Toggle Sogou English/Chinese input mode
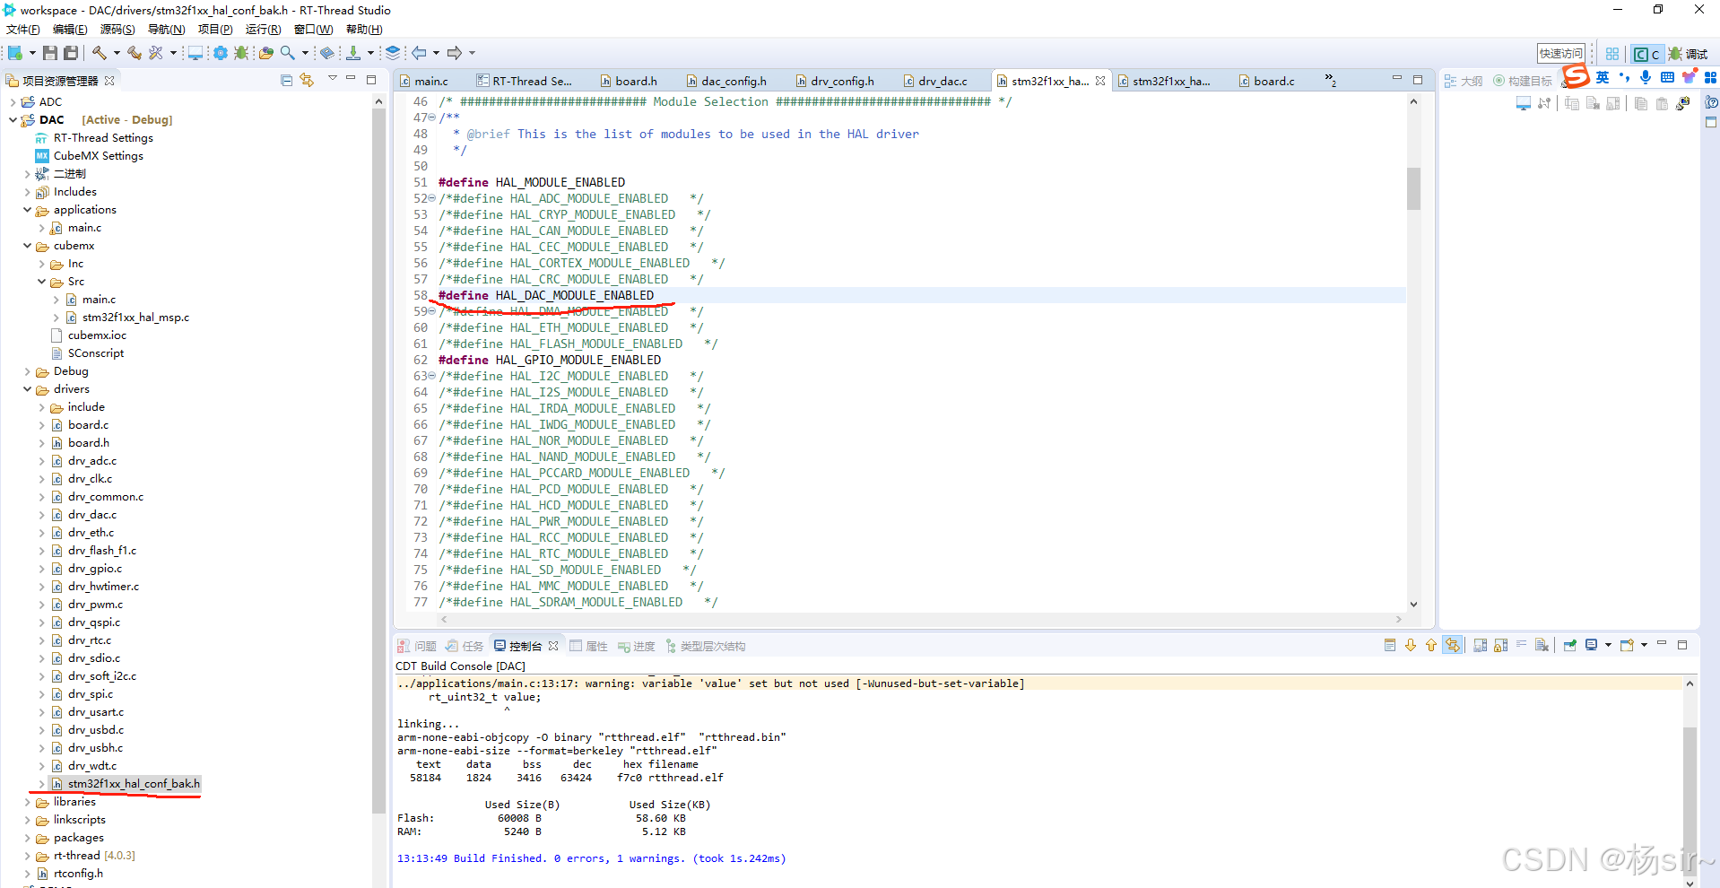Viewport: 1720px width, 888px height. click(1603, 78)
